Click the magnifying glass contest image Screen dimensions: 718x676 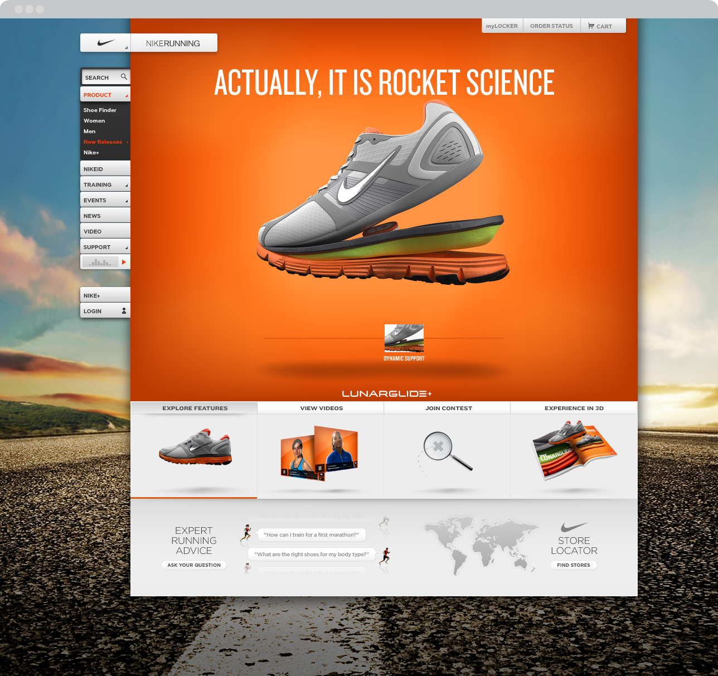448,451
